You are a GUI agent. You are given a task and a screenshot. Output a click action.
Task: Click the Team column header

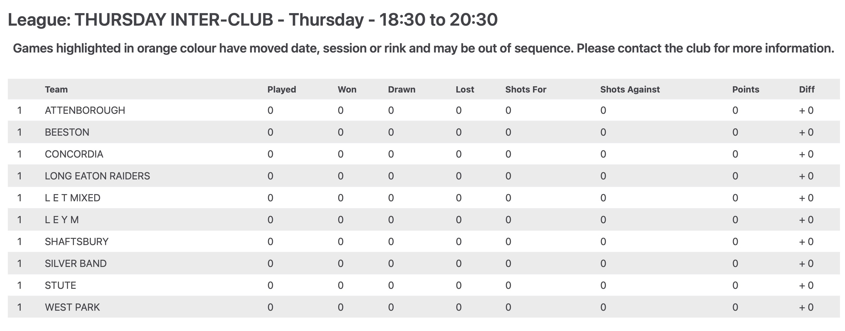(x=56, y=89)
